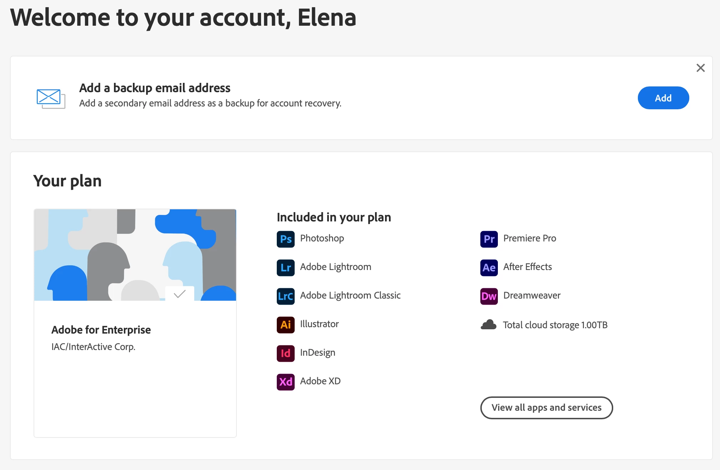This screenshot has height=470, width=720.
Task: Select the Adobe Lightroom Classic label
Action: tap(350, 295)
